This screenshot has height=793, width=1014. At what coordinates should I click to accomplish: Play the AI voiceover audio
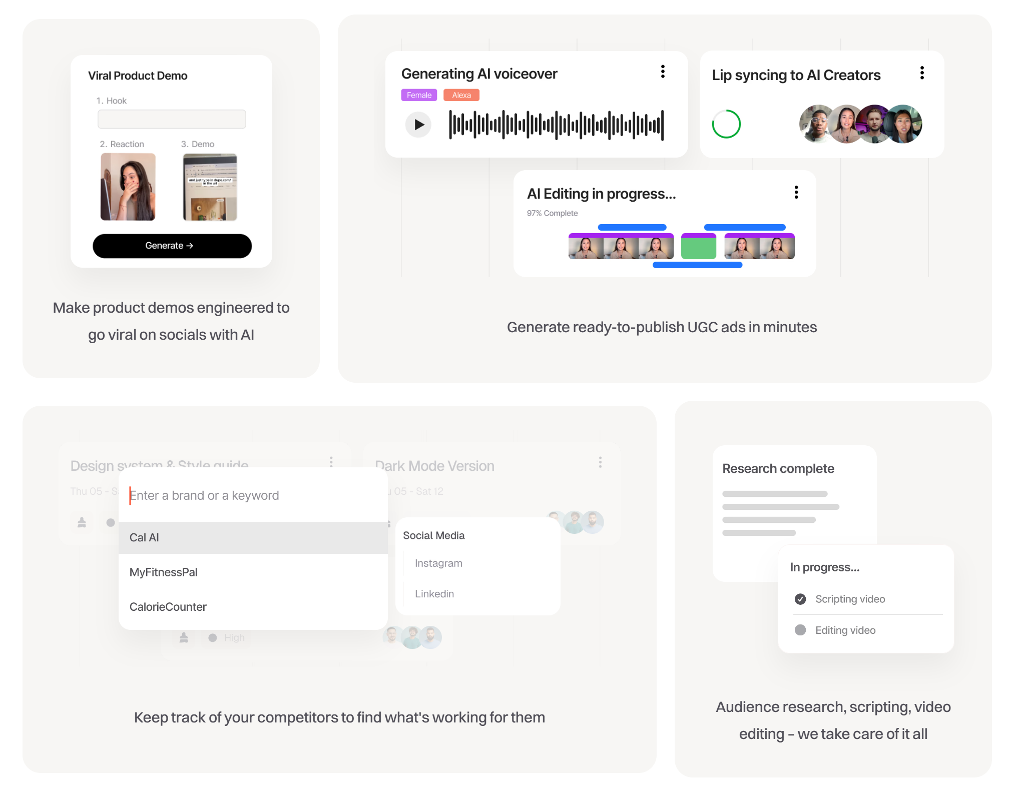[418, 125]
